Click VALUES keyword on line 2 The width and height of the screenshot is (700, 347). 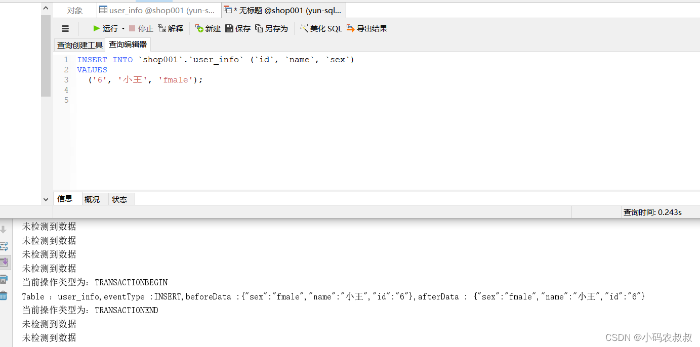[92, 70]
